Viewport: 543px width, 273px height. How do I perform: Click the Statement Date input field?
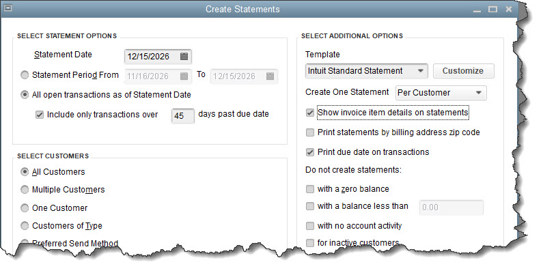[150, 57]
